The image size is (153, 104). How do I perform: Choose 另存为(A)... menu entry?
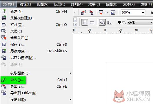(37, 51)
